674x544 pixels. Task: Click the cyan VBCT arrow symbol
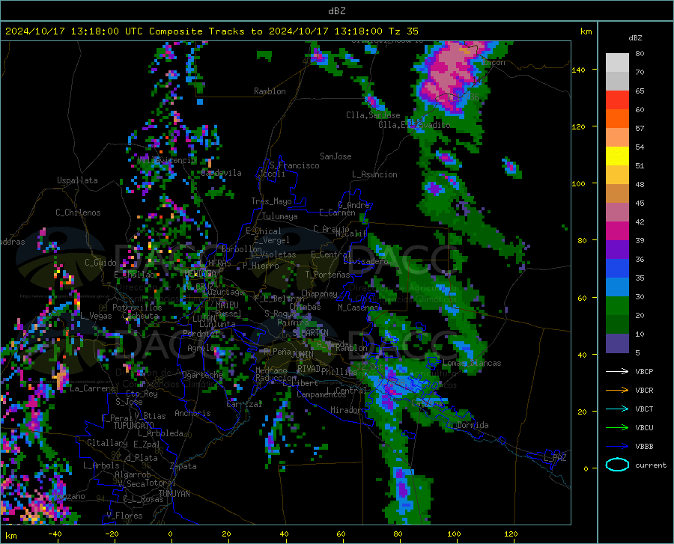pyautogui.click(x=617, y=409)
